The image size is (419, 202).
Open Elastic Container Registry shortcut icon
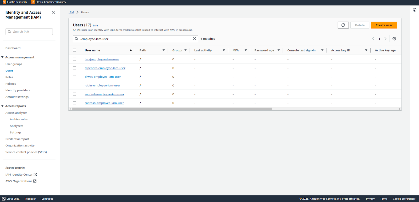(33, 2)
